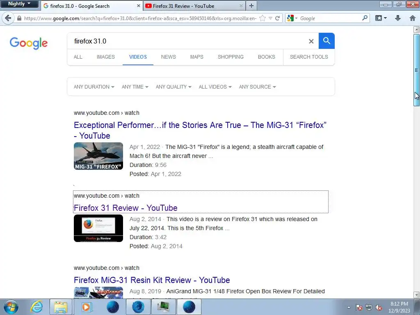The image size is (420, 315).
Task: Switch to the MAPS results tab
Action: coord(196,57)
